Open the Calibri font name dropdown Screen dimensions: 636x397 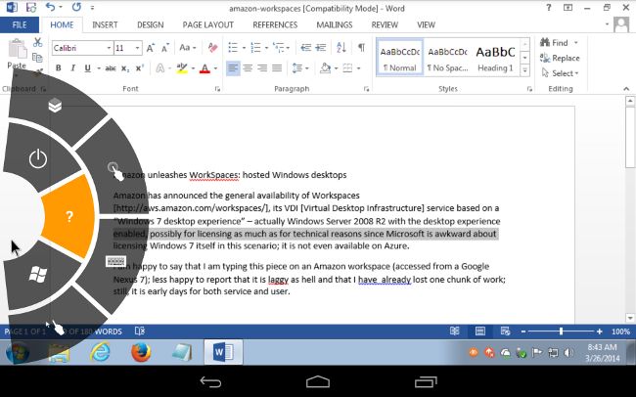coord(109,48)
